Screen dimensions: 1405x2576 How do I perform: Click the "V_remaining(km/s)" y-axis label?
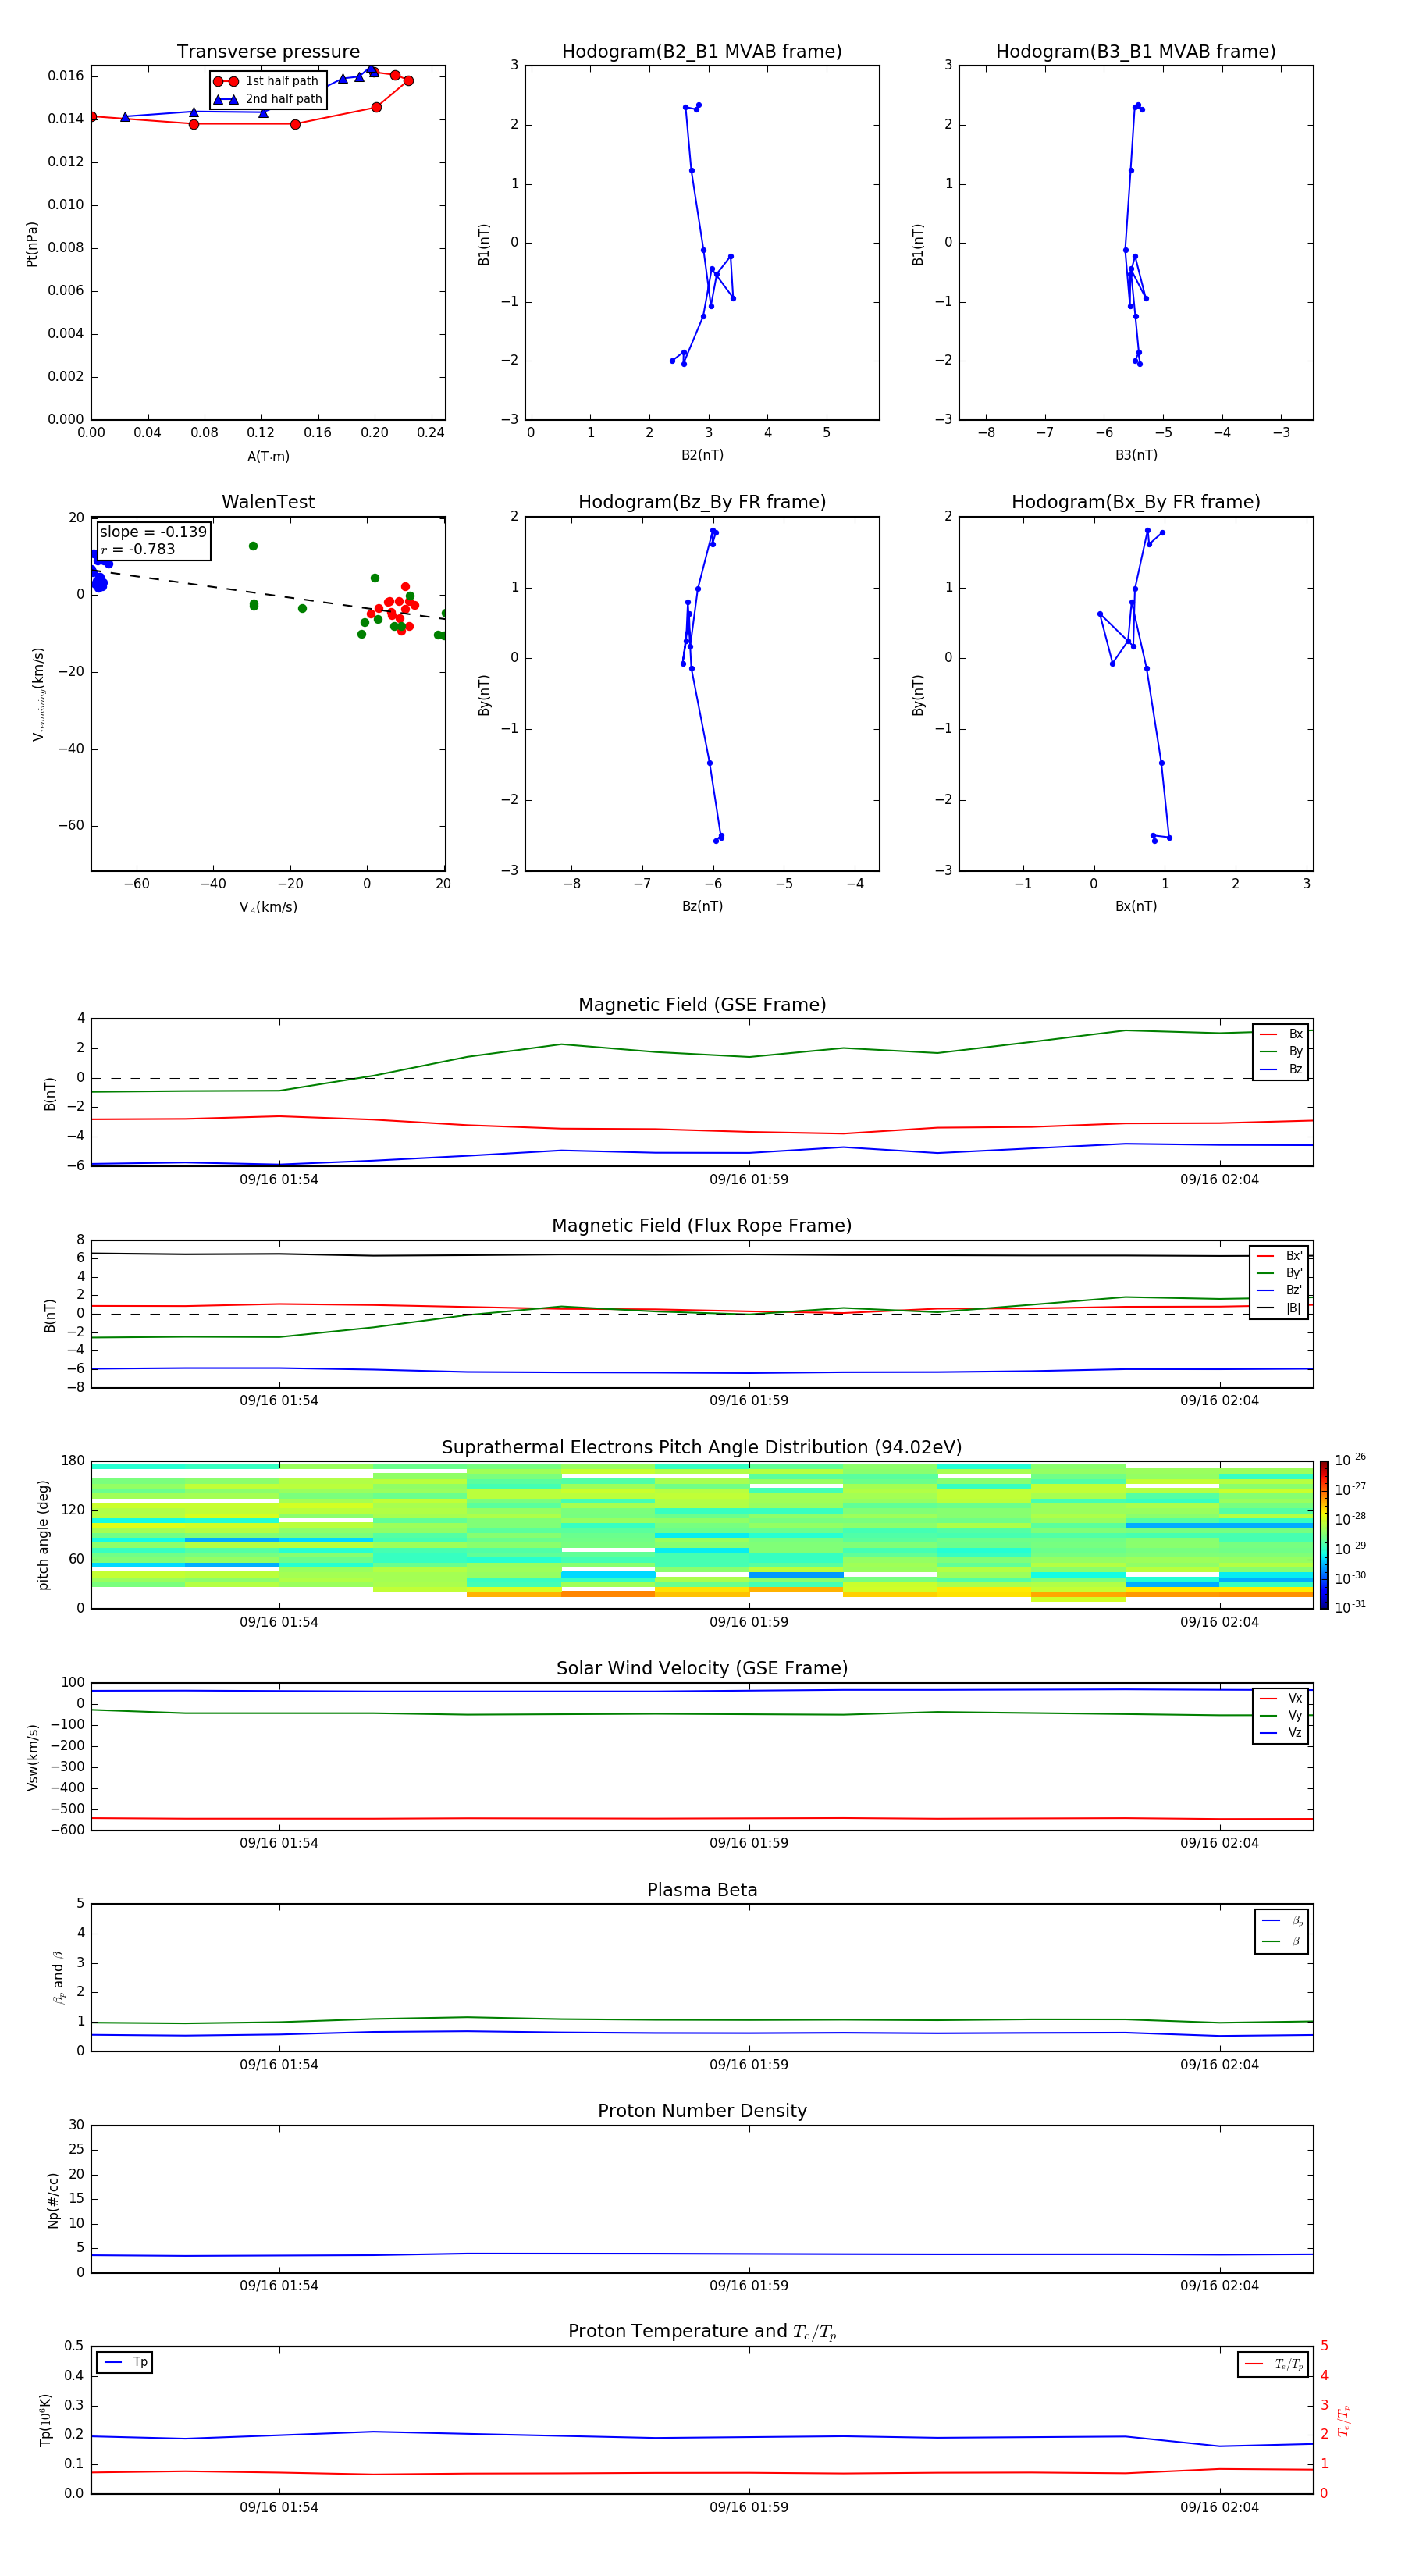pyautogui.click(x=38, y=694)
